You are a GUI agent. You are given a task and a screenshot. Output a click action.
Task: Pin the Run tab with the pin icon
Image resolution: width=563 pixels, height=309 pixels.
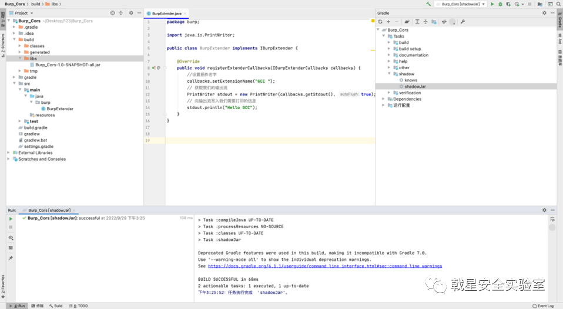coord(11,258)
